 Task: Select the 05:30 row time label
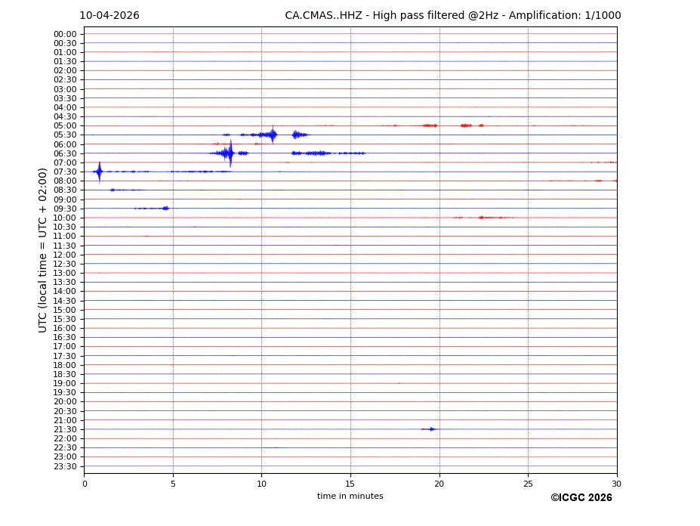coord(65,135)
